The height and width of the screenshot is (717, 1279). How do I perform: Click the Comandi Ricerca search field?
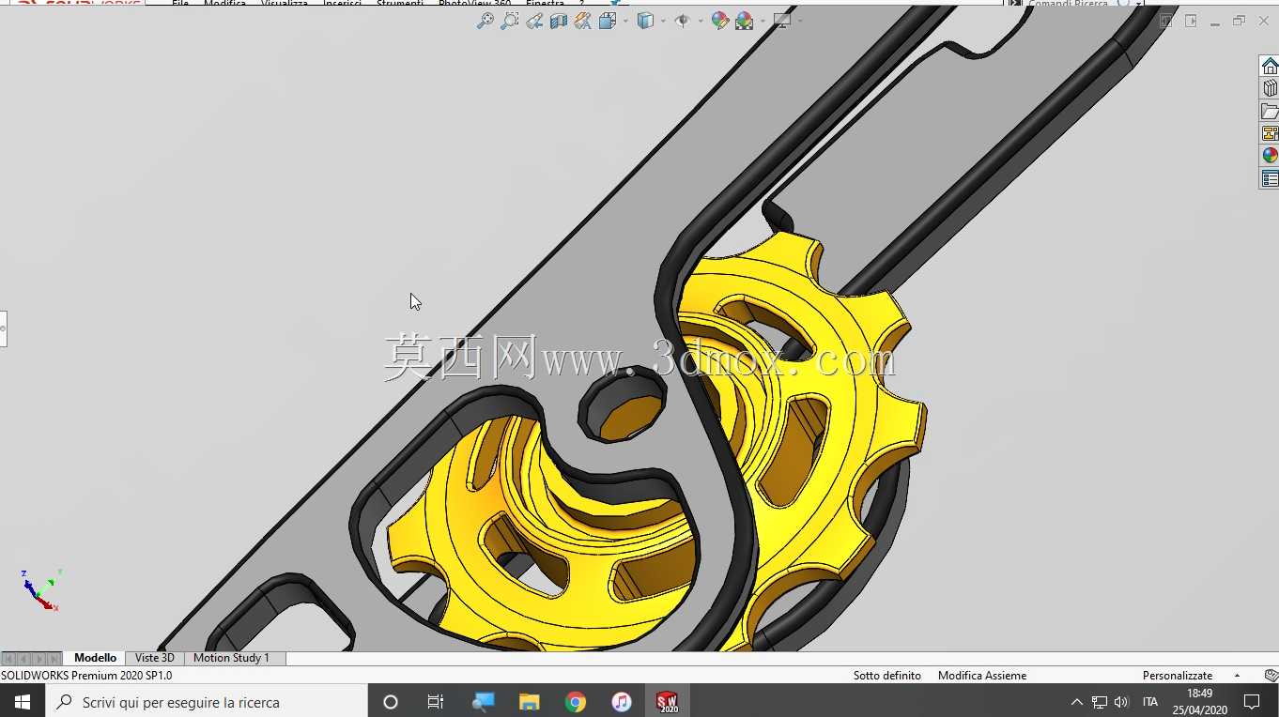(1068, 4)
